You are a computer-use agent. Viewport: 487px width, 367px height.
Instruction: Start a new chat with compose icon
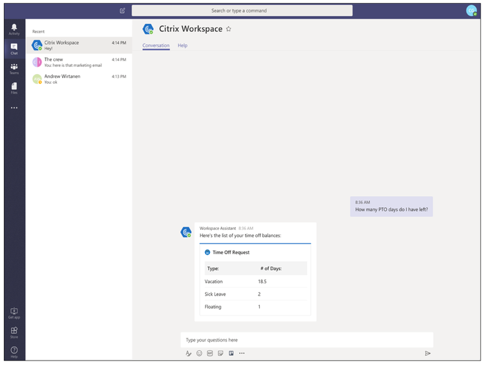[122, 10]
